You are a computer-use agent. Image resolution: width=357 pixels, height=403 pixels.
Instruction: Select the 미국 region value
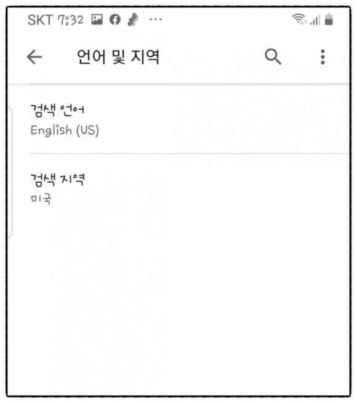(x=41, y=199)
